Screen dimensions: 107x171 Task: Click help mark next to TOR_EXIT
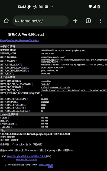click(x=11, y=127)
